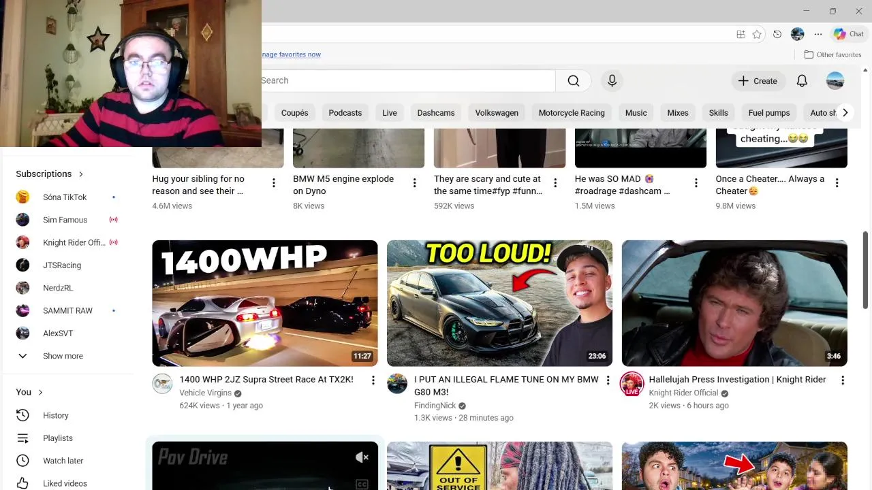Screen dimensions: 872x490
Task: Toggle captions on Pov Drive preview
Action: 362,484
